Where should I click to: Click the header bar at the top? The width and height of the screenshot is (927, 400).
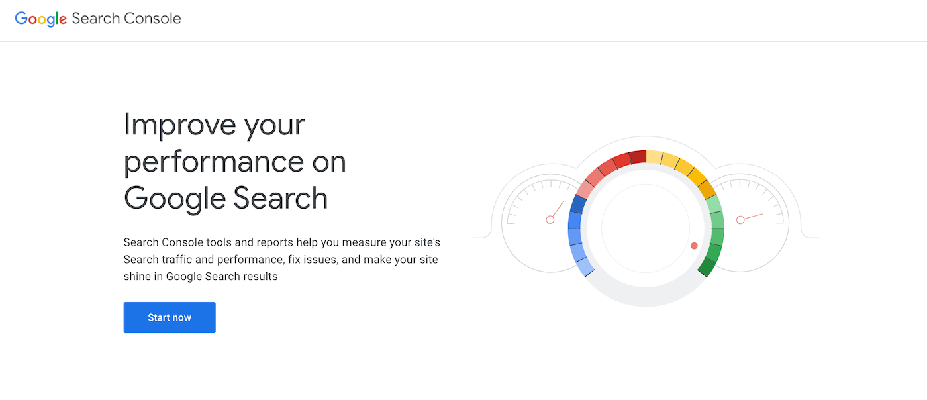[463, 20]
